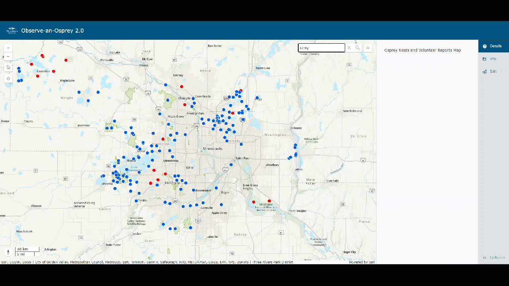Expand the map with the double-arrow button
The height and width of the screenshot is (286, 509).
(368, 48)
